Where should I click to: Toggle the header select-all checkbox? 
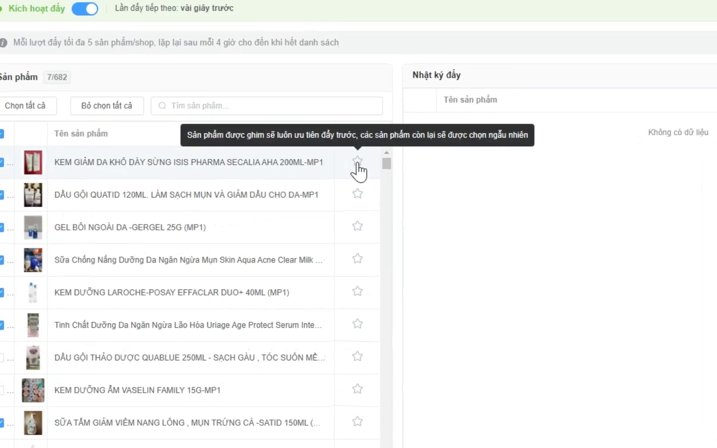[x=2, y=134]
